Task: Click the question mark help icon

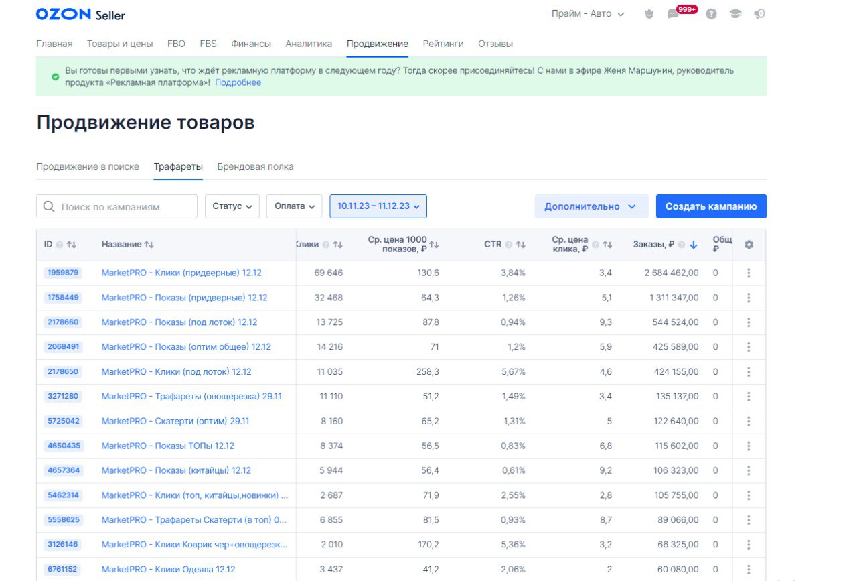Action: 711,14
